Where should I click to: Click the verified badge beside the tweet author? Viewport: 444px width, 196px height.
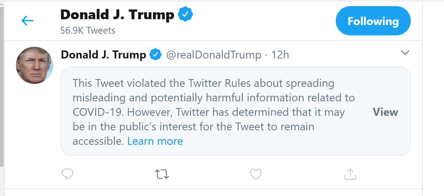tap(155, 55)
